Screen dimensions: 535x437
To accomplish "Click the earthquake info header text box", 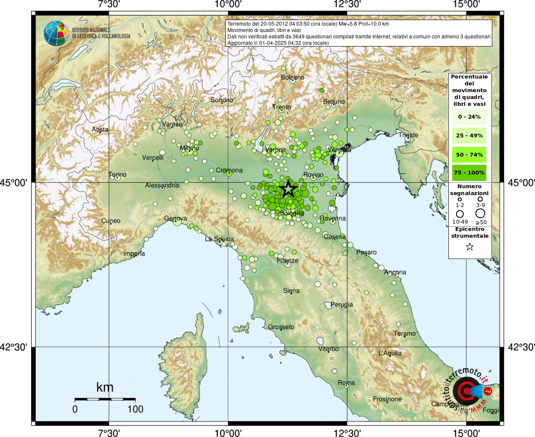I will tap(358, 33).
